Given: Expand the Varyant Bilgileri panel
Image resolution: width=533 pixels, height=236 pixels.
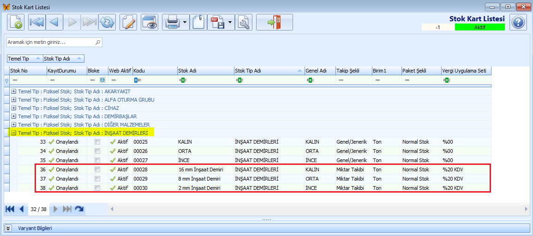Looking at the screenshot, I should coord(8,228).
